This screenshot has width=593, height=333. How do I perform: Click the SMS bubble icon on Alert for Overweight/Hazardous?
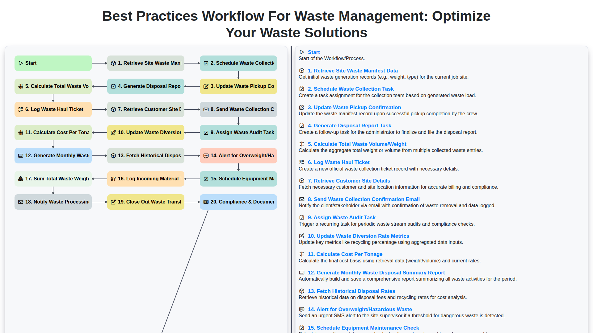click(x=206, y=155)
